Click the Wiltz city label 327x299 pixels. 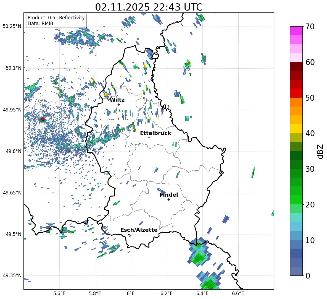tap(117, 100)
